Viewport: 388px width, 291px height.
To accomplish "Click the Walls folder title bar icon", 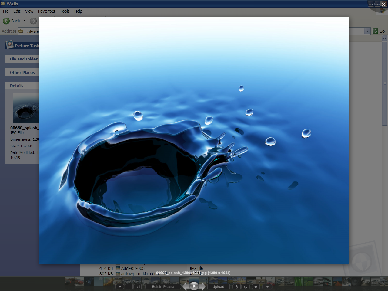I will pyautogui.click(x=3, y=4).
